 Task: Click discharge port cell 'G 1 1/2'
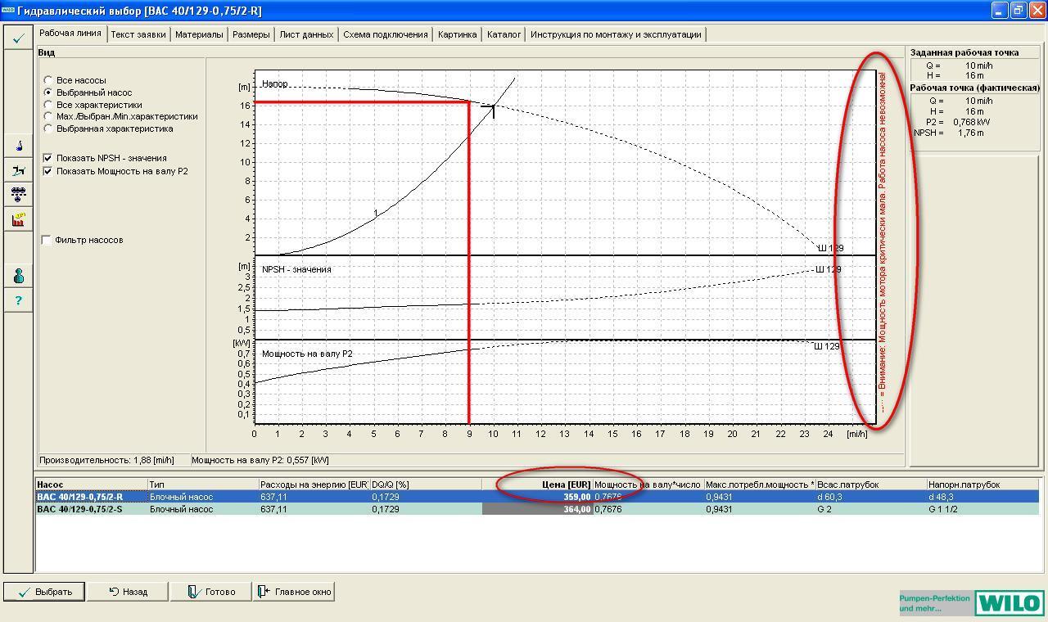tap(982, 509)
